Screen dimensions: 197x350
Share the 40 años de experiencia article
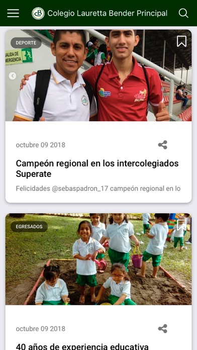[x=163, y=328]
